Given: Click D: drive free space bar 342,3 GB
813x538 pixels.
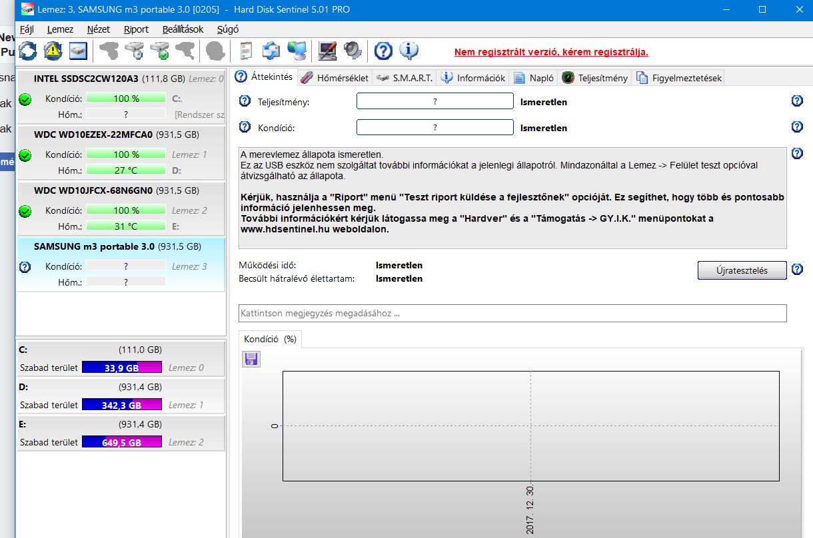Looking at the screenshot, I should click(x=122, y=405).
